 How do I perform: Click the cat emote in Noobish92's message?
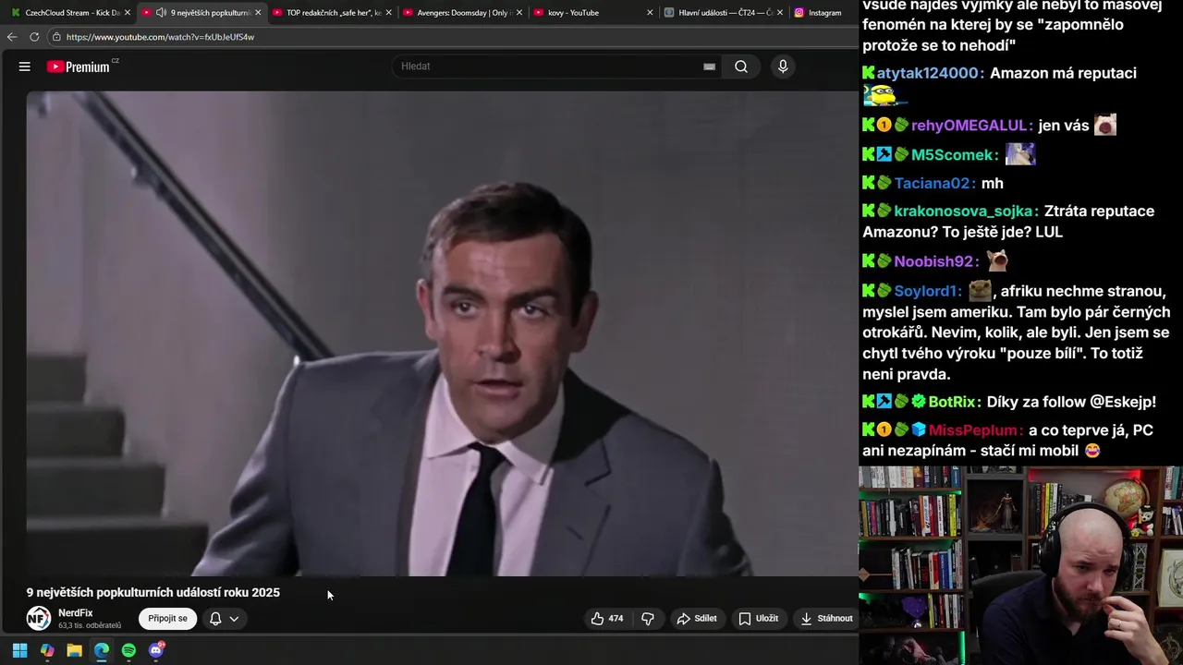(x=997, y=261)
